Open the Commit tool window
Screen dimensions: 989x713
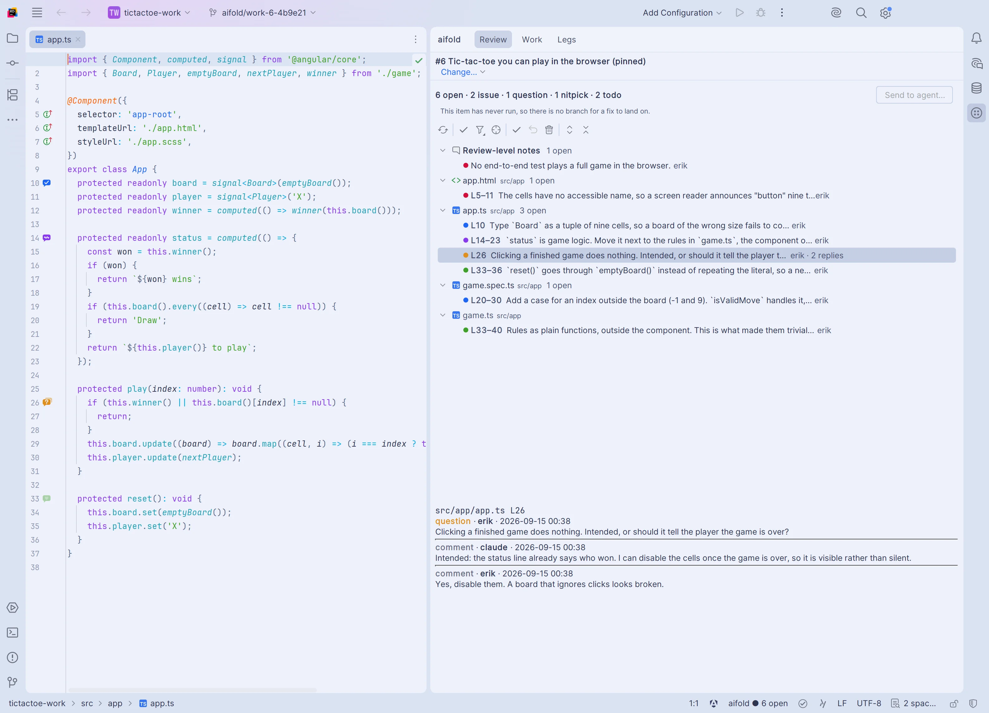coord(13,63)
